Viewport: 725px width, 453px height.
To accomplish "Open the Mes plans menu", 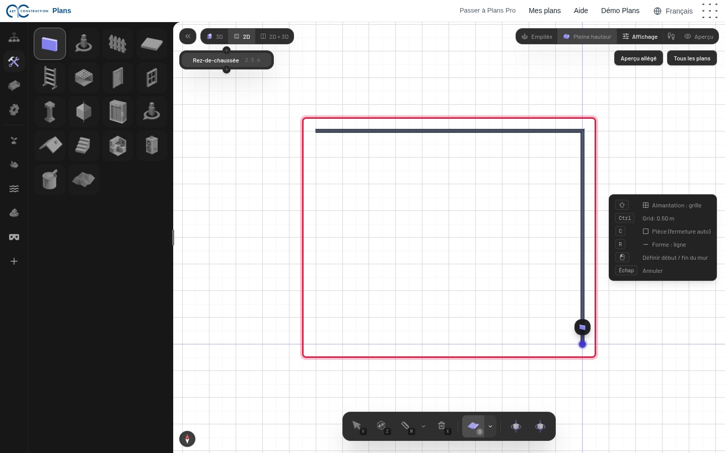I will pyautogui.click(x=545, y=11).
